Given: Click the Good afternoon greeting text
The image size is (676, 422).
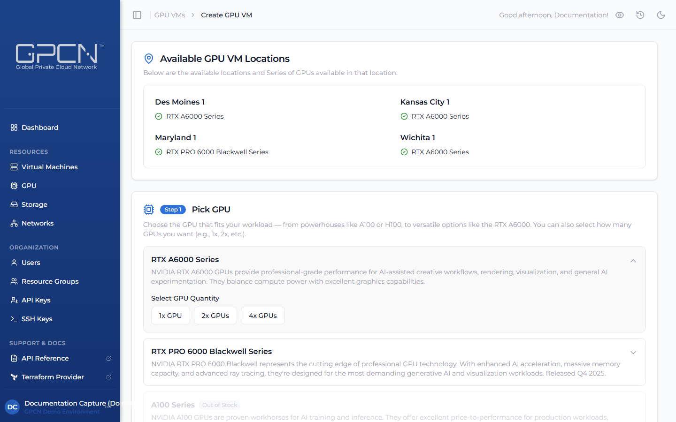Looking at the screenshot, I should click(x=553, y=15).
